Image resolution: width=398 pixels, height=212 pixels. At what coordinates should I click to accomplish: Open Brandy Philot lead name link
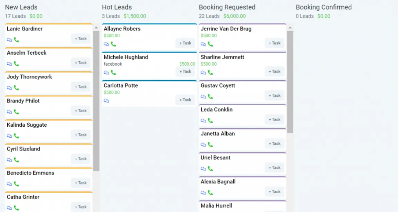click(23, 101)
